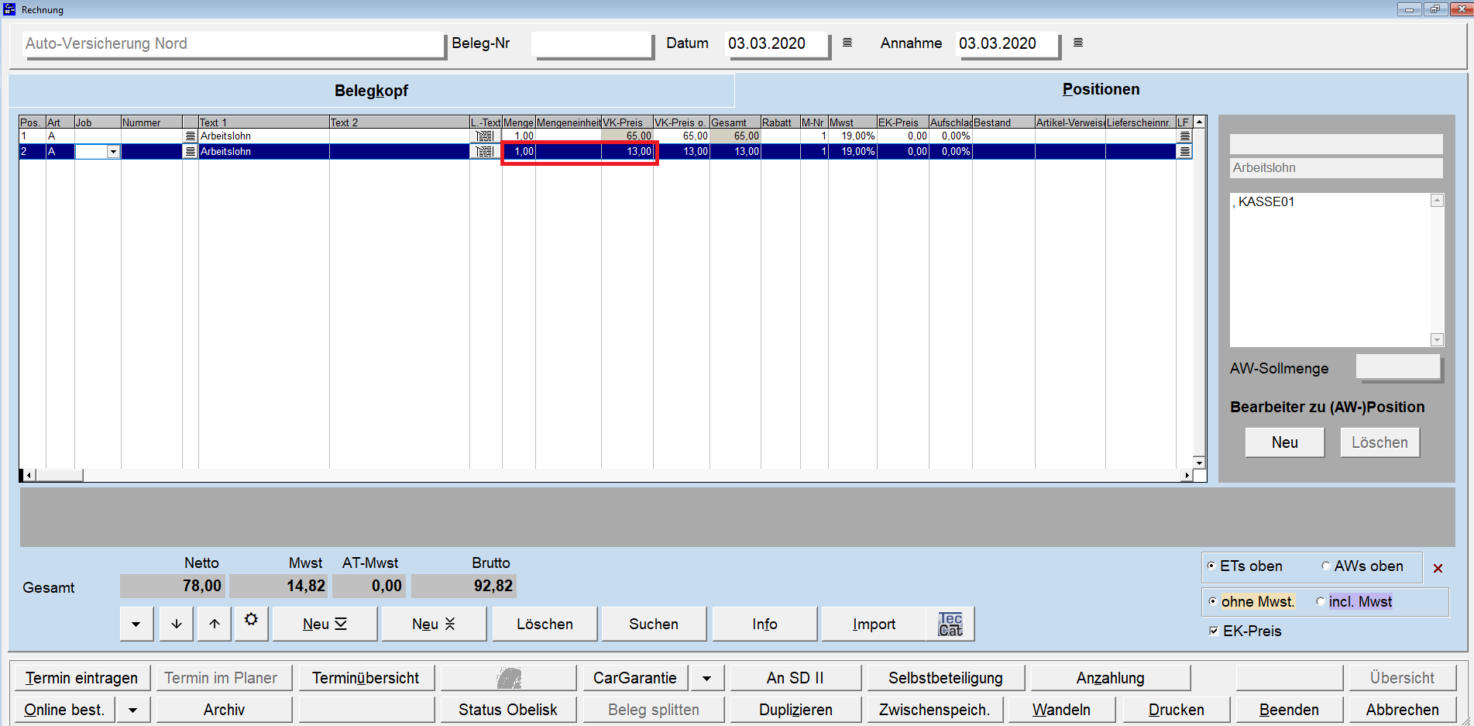Click the Anzahlung button

tap(1110, 678)
